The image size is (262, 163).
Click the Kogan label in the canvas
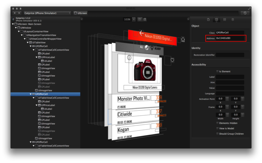123,130
